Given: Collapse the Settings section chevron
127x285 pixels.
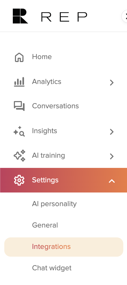Looking at the screenshot, I should point(112,181).
